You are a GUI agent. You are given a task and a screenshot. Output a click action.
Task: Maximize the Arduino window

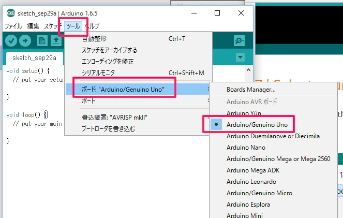tap(217, 13)
